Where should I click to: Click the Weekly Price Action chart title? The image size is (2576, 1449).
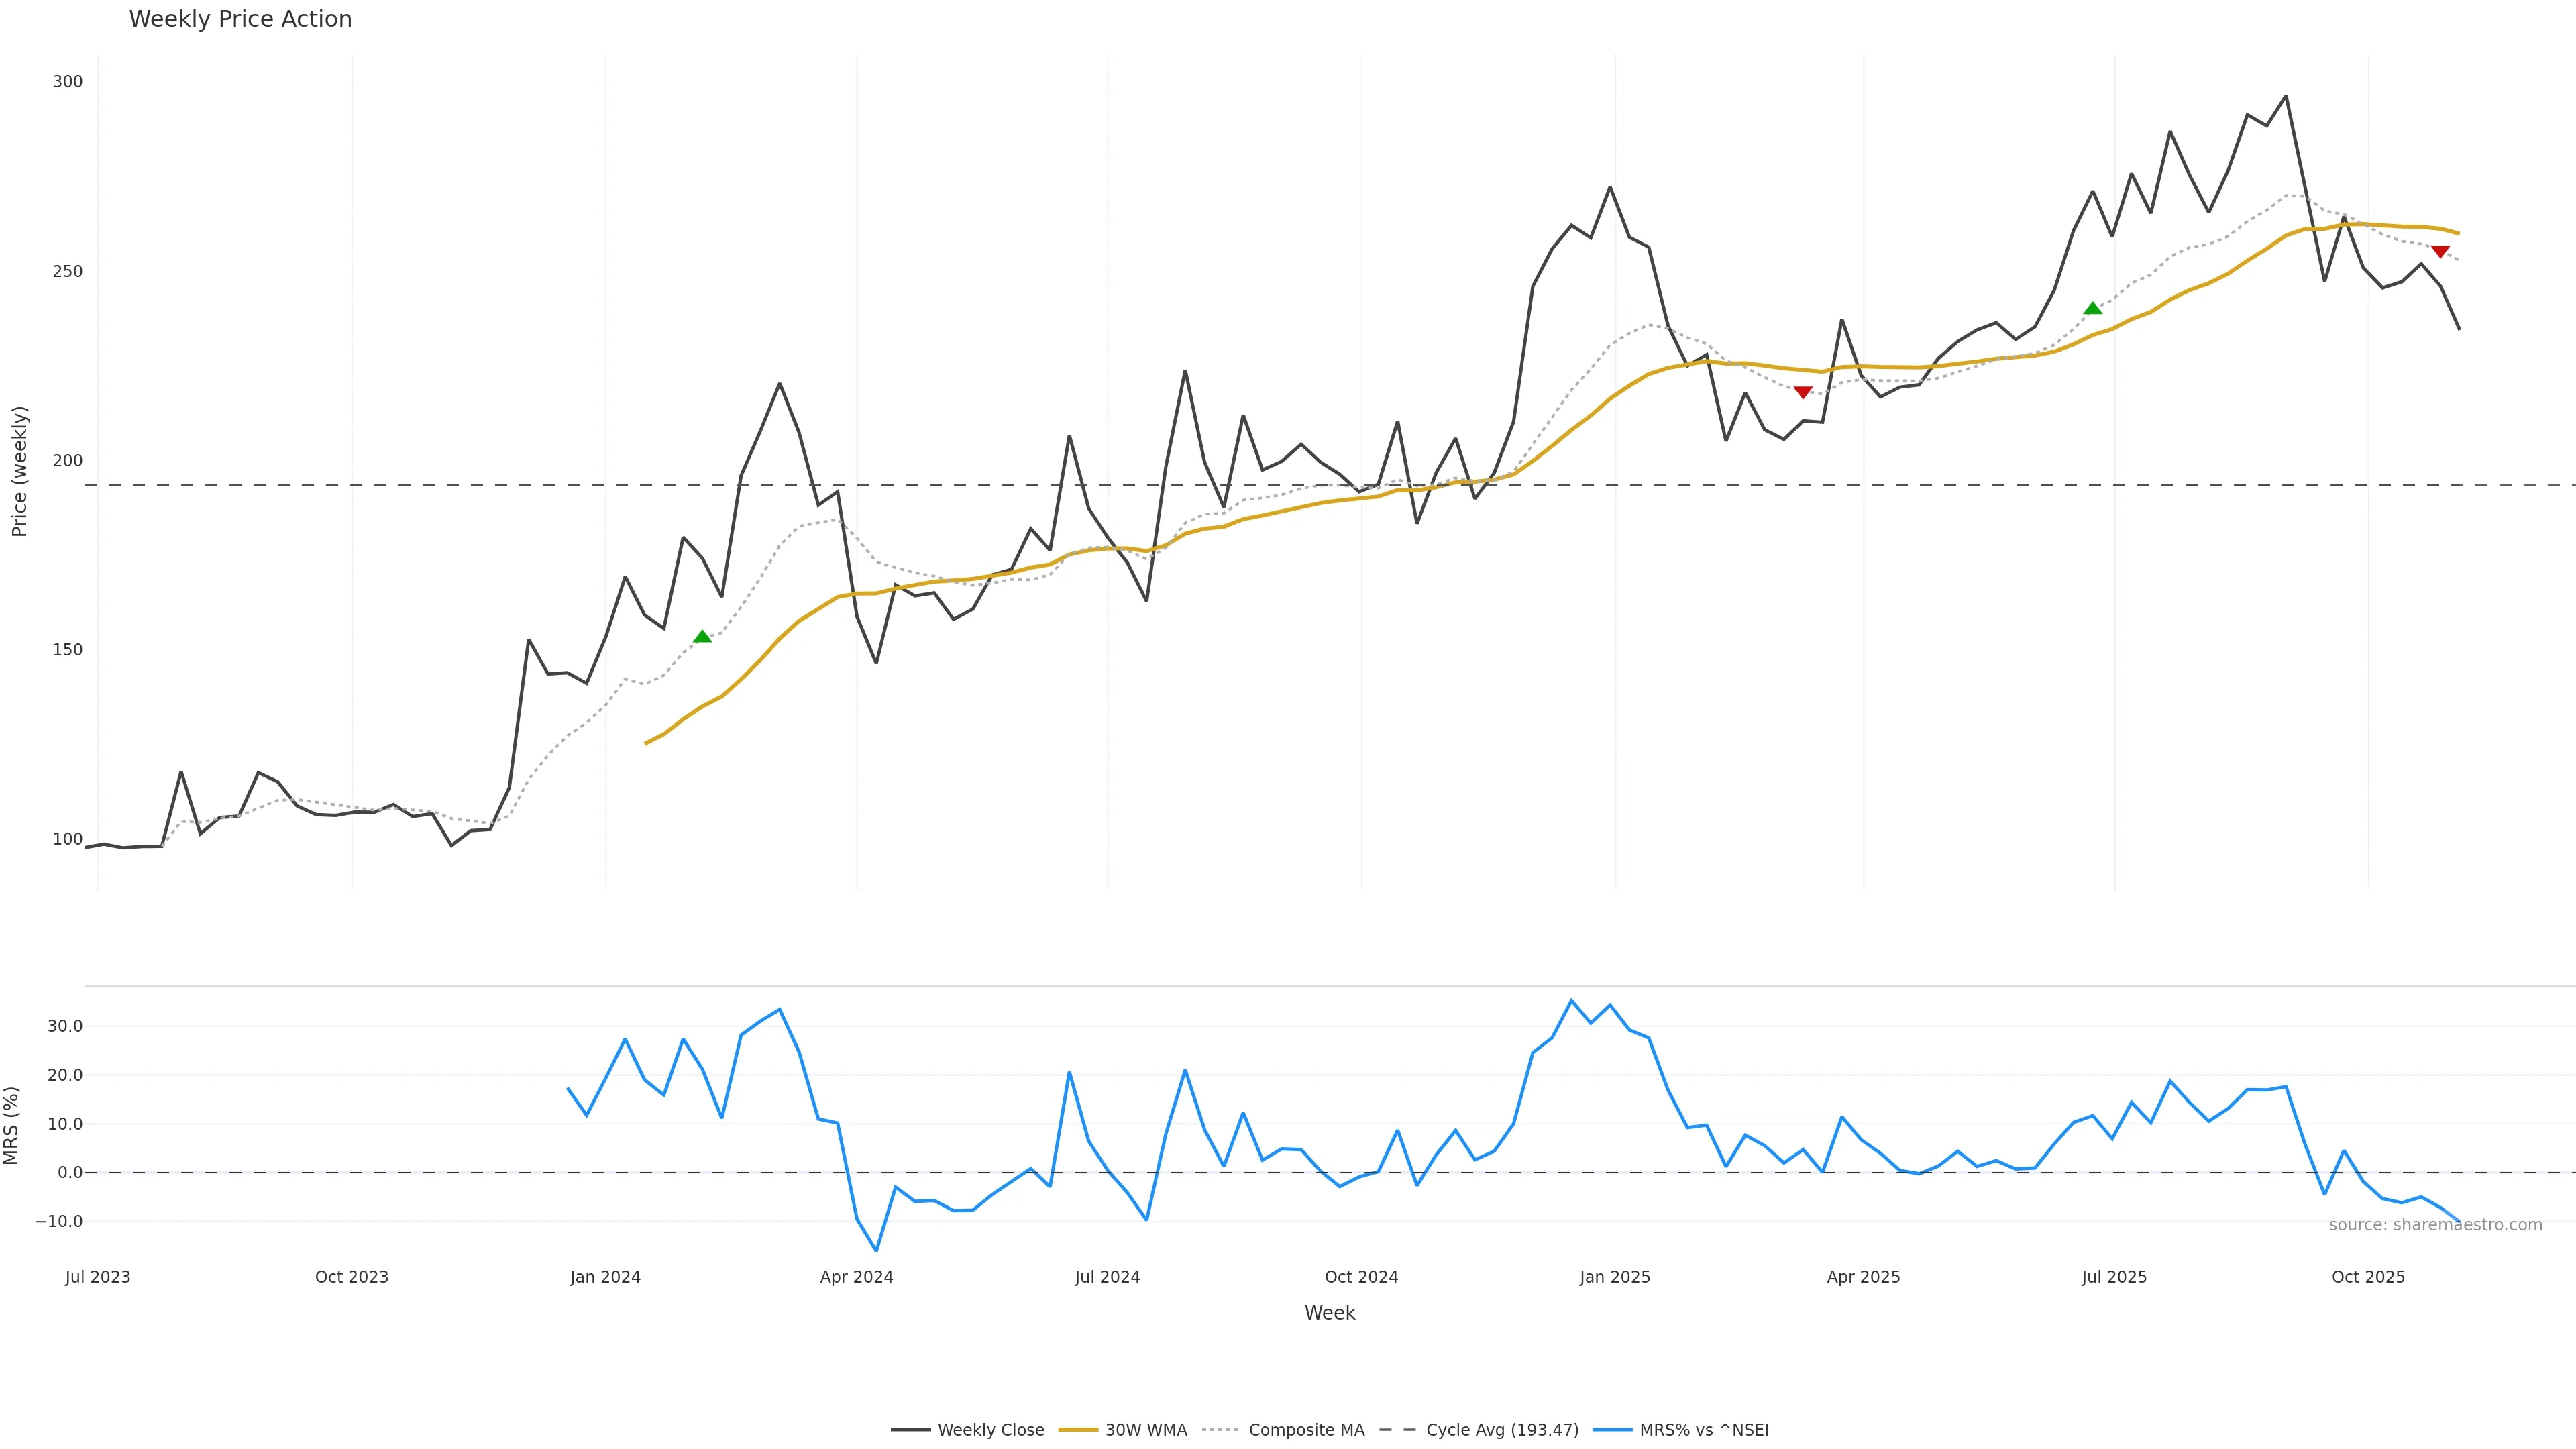click(x=240, y=19)
